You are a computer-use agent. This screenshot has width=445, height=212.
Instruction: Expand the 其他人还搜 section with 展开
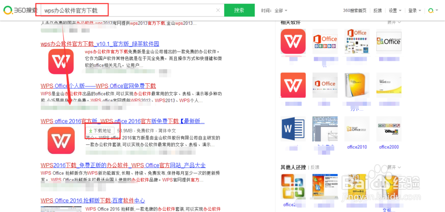(394, 167)
